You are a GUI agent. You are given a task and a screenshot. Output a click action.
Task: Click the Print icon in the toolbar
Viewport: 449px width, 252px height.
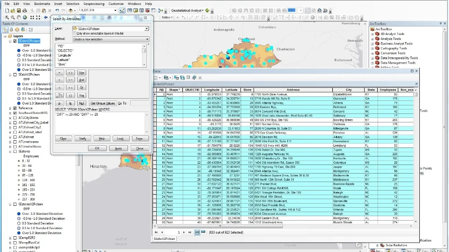click(x=25, y=11)
